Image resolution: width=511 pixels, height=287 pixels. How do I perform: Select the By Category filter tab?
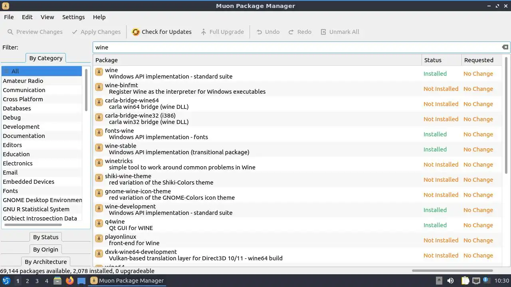[x=46, y=58]
